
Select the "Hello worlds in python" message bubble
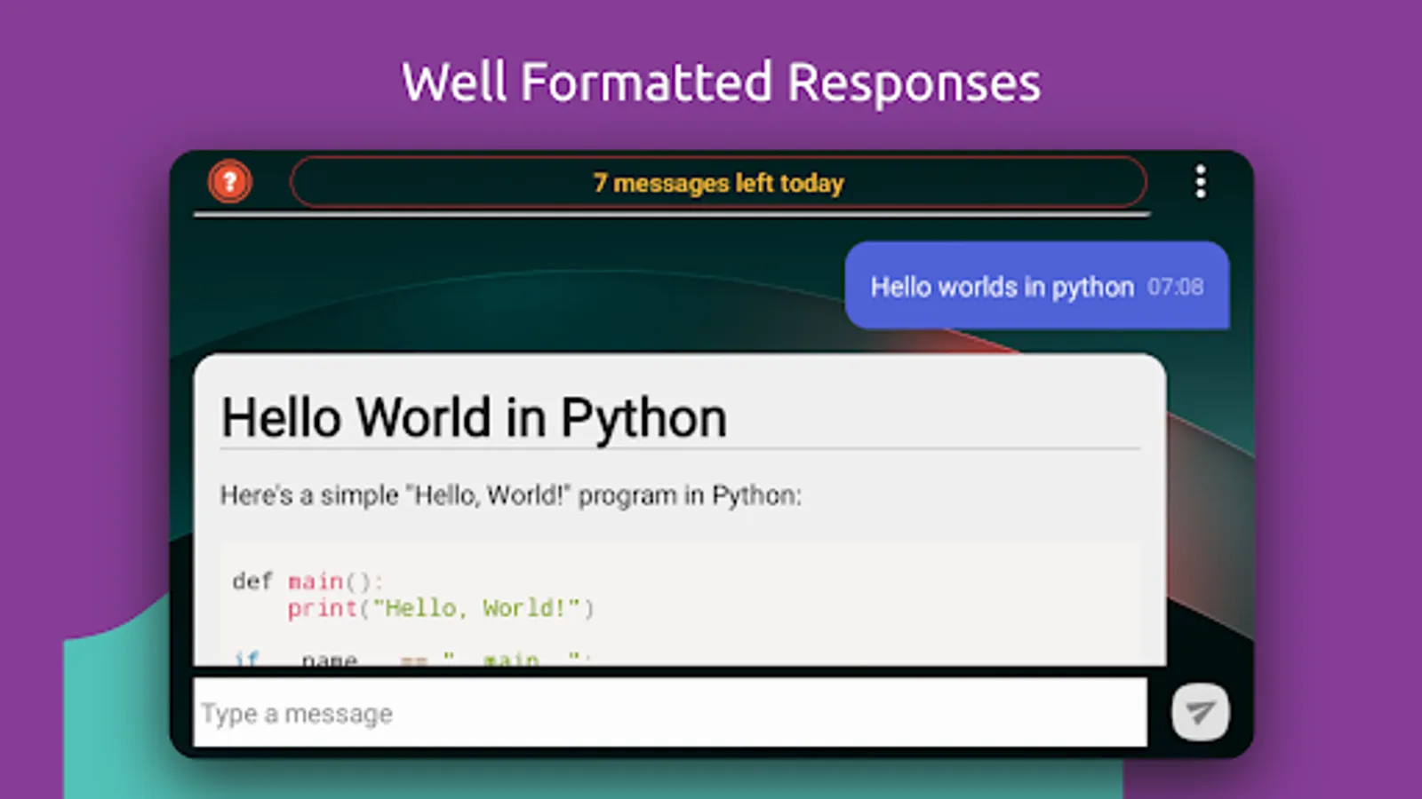(1002, 287)
